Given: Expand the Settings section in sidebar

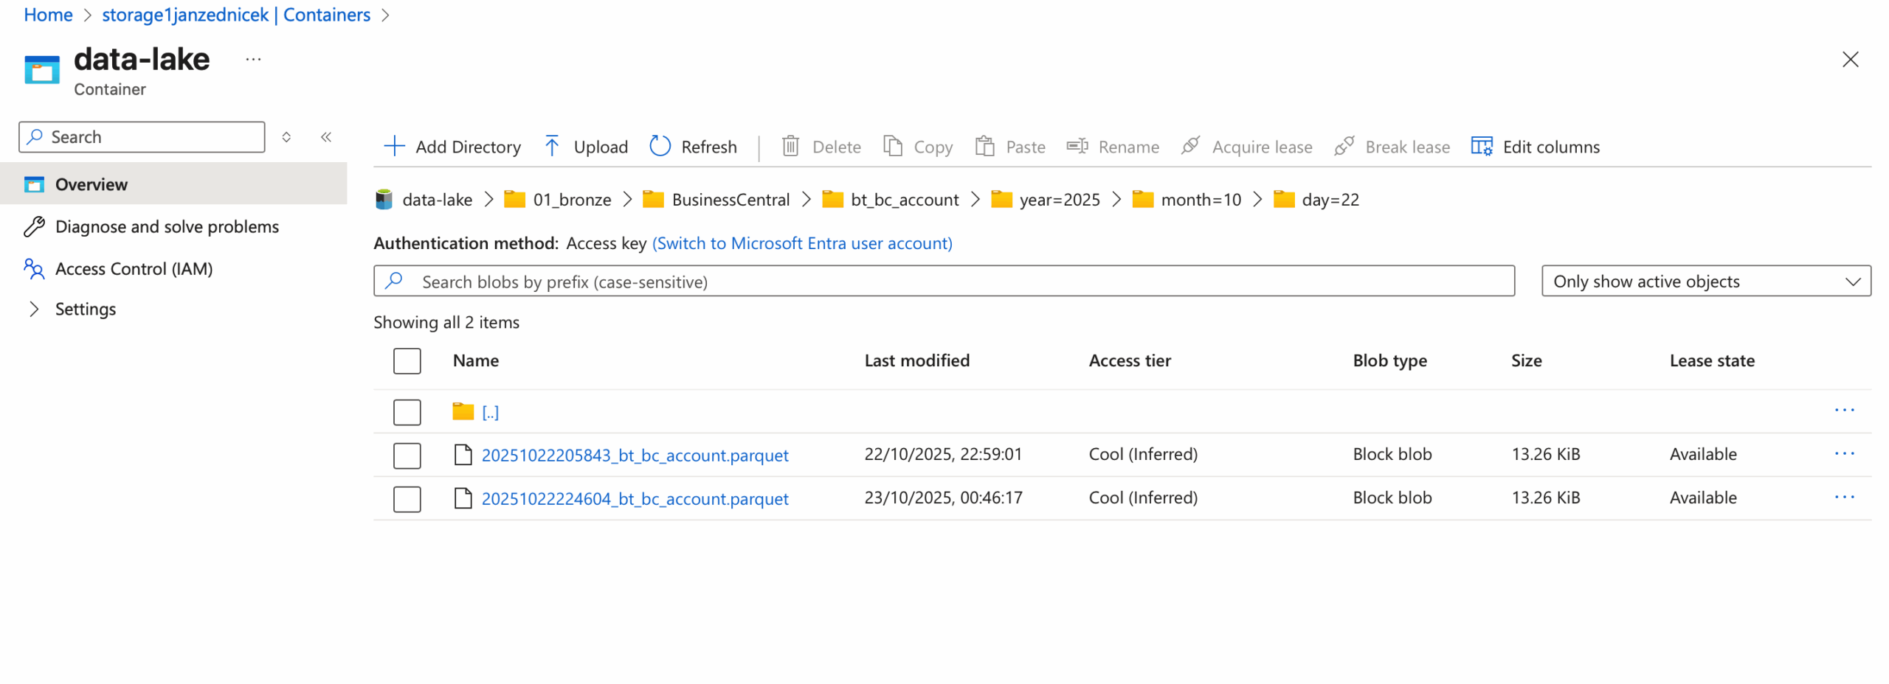Looking at the screenshot, I should 34,308.
